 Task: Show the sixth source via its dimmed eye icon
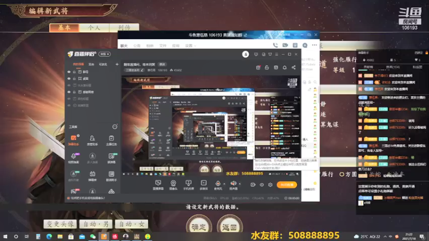tap(69, 106)
